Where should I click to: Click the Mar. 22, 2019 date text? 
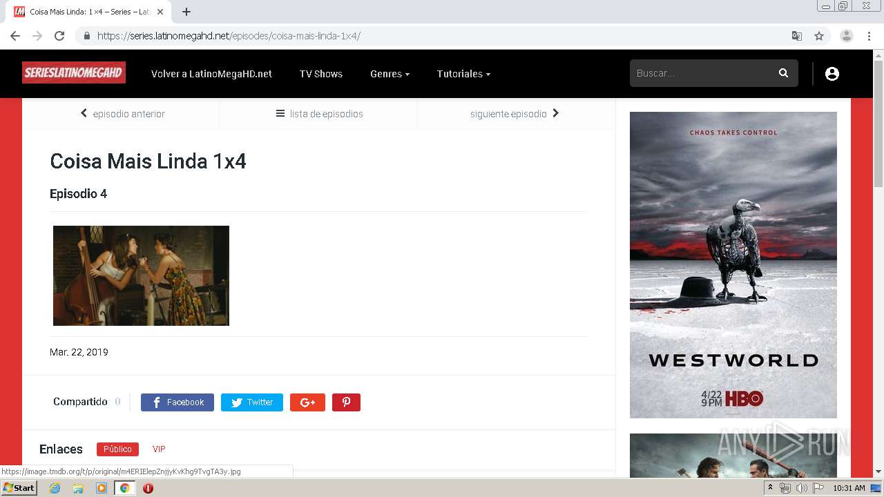[x=79, y=352]
